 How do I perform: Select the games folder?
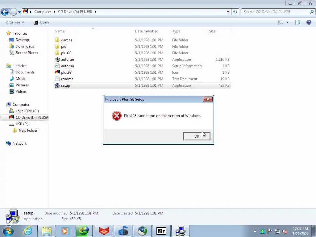pos(142,40)
